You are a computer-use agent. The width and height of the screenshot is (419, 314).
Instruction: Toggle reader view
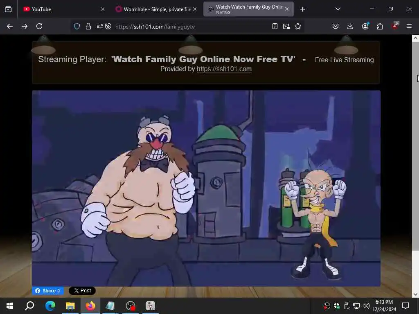(275, 26)
